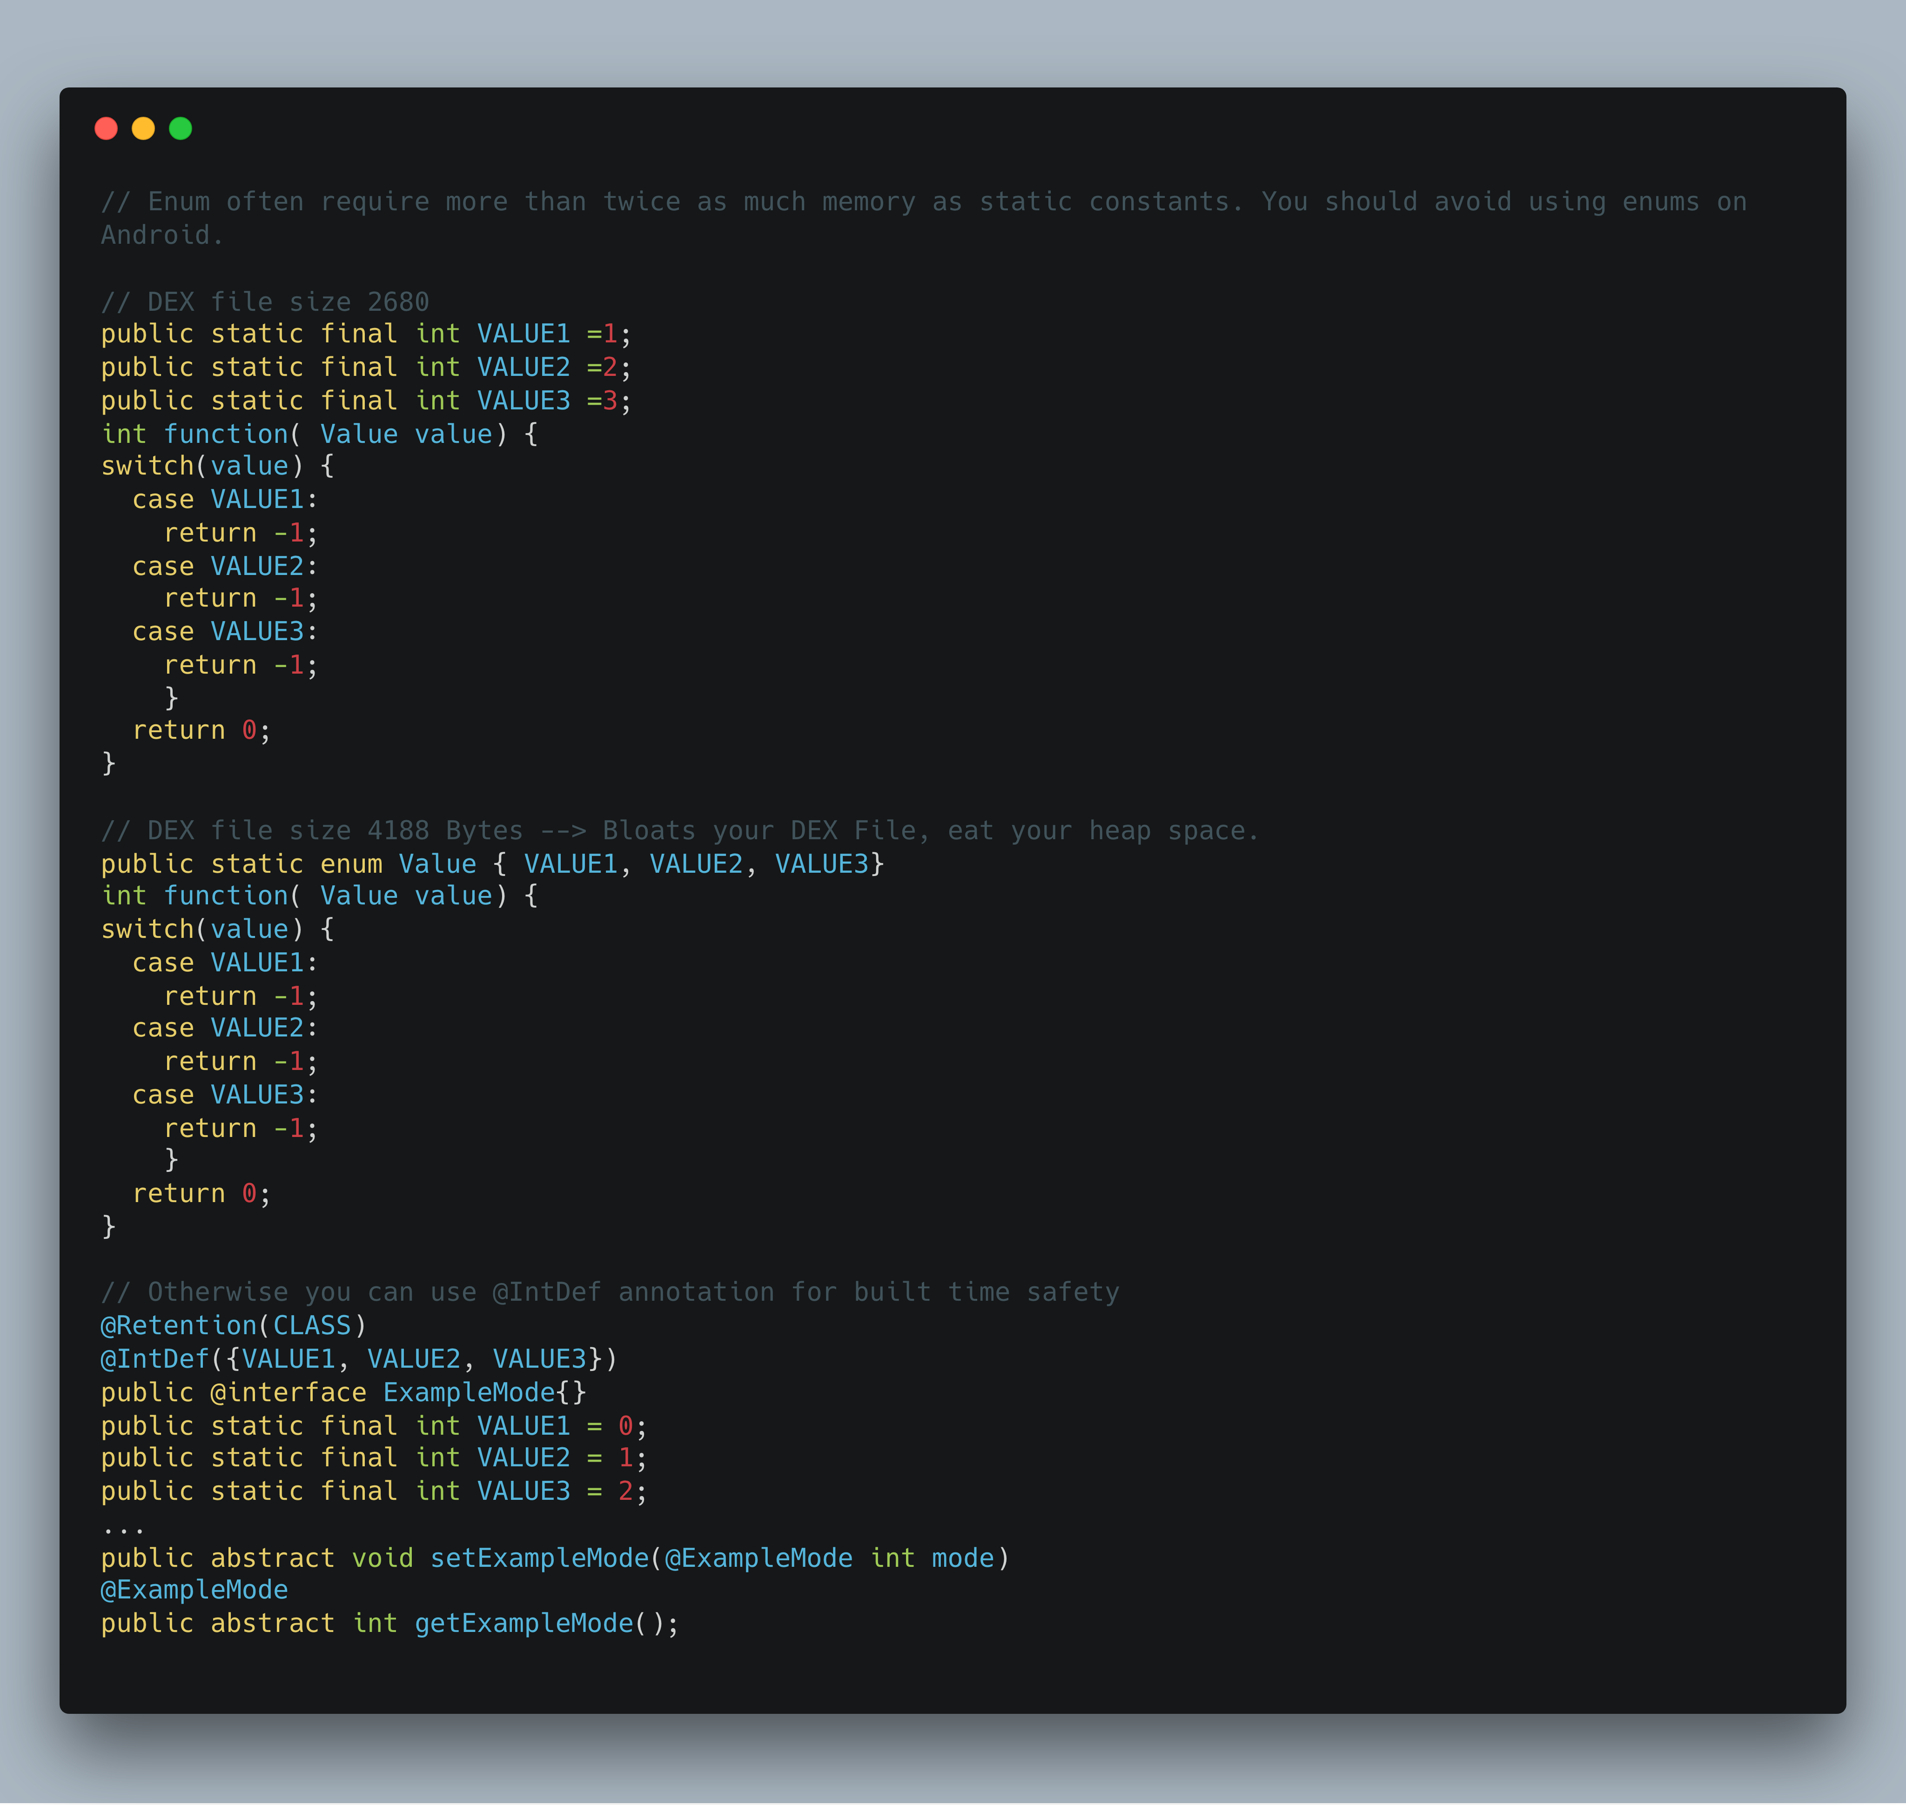Click the yellow minimize window dot

pyautogui.click(x=143, y=128)
